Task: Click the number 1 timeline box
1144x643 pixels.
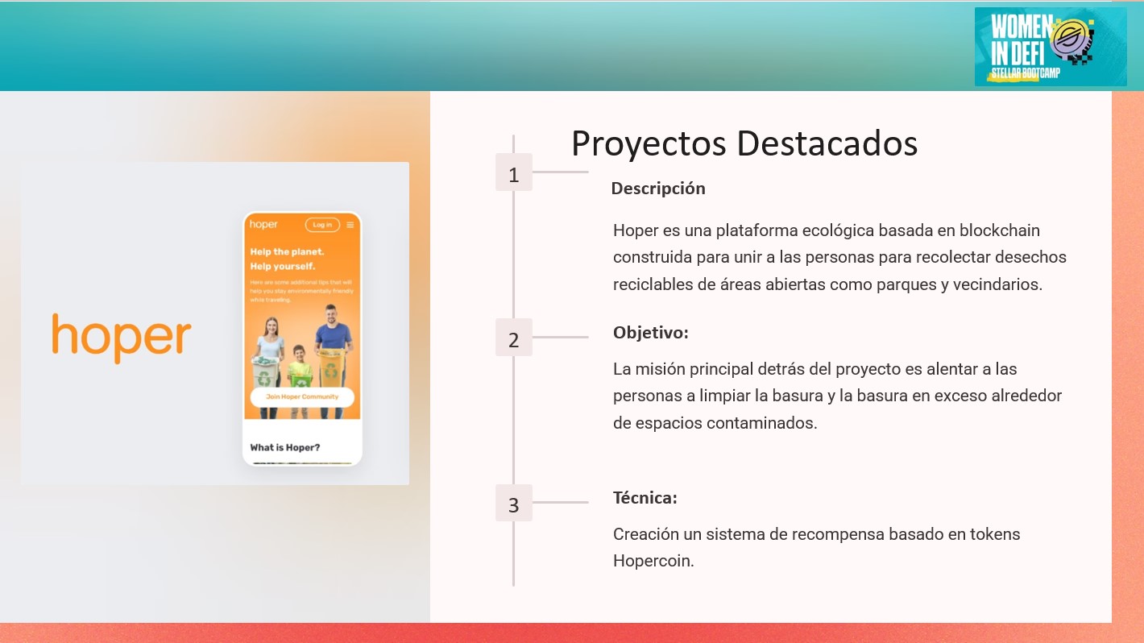Action: [x=514, y=172]
